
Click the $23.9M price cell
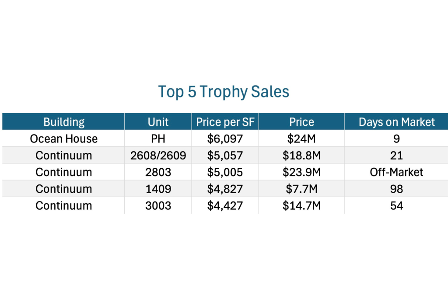(x=301, y=172)
